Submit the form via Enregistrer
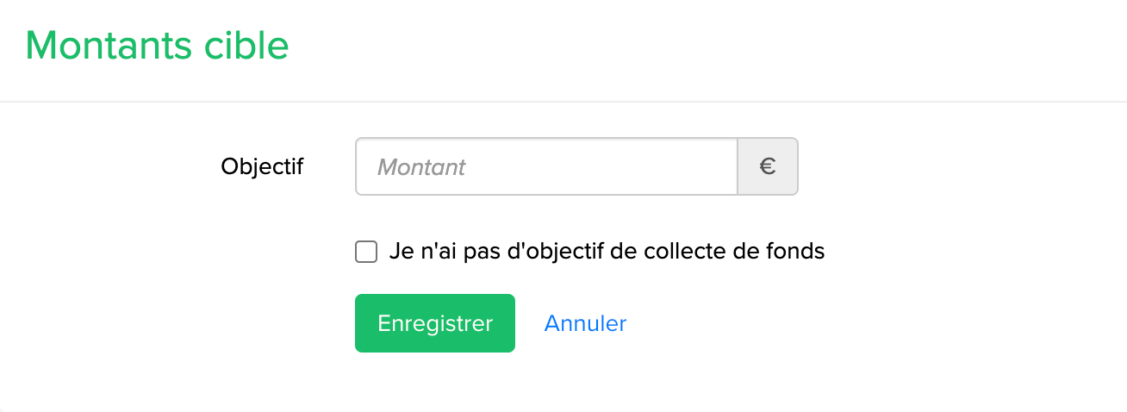Viewport: 1127px width, 412px height. 435,323
